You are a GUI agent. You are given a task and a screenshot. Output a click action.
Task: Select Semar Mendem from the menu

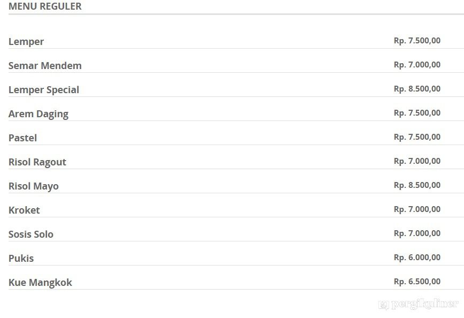tap(45, 66)
